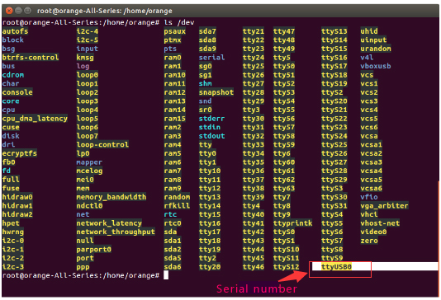Select the 'ppp' entry
Viewport: 441px width, 300px height.
click(83, 266)
